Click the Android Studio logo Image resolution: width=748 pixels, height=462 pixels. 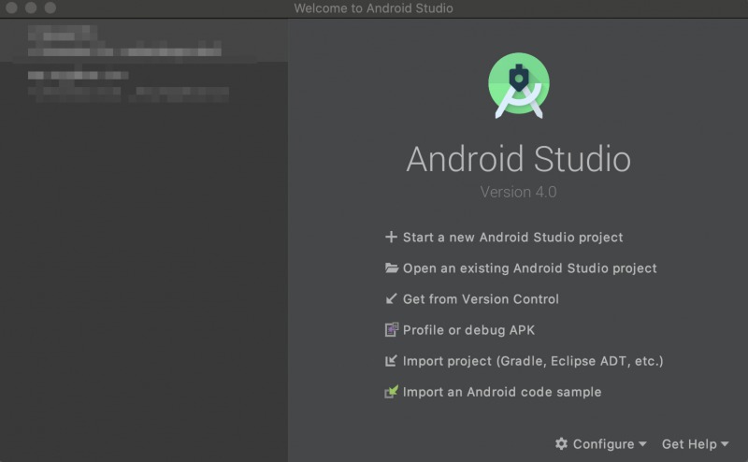point(519,85)
